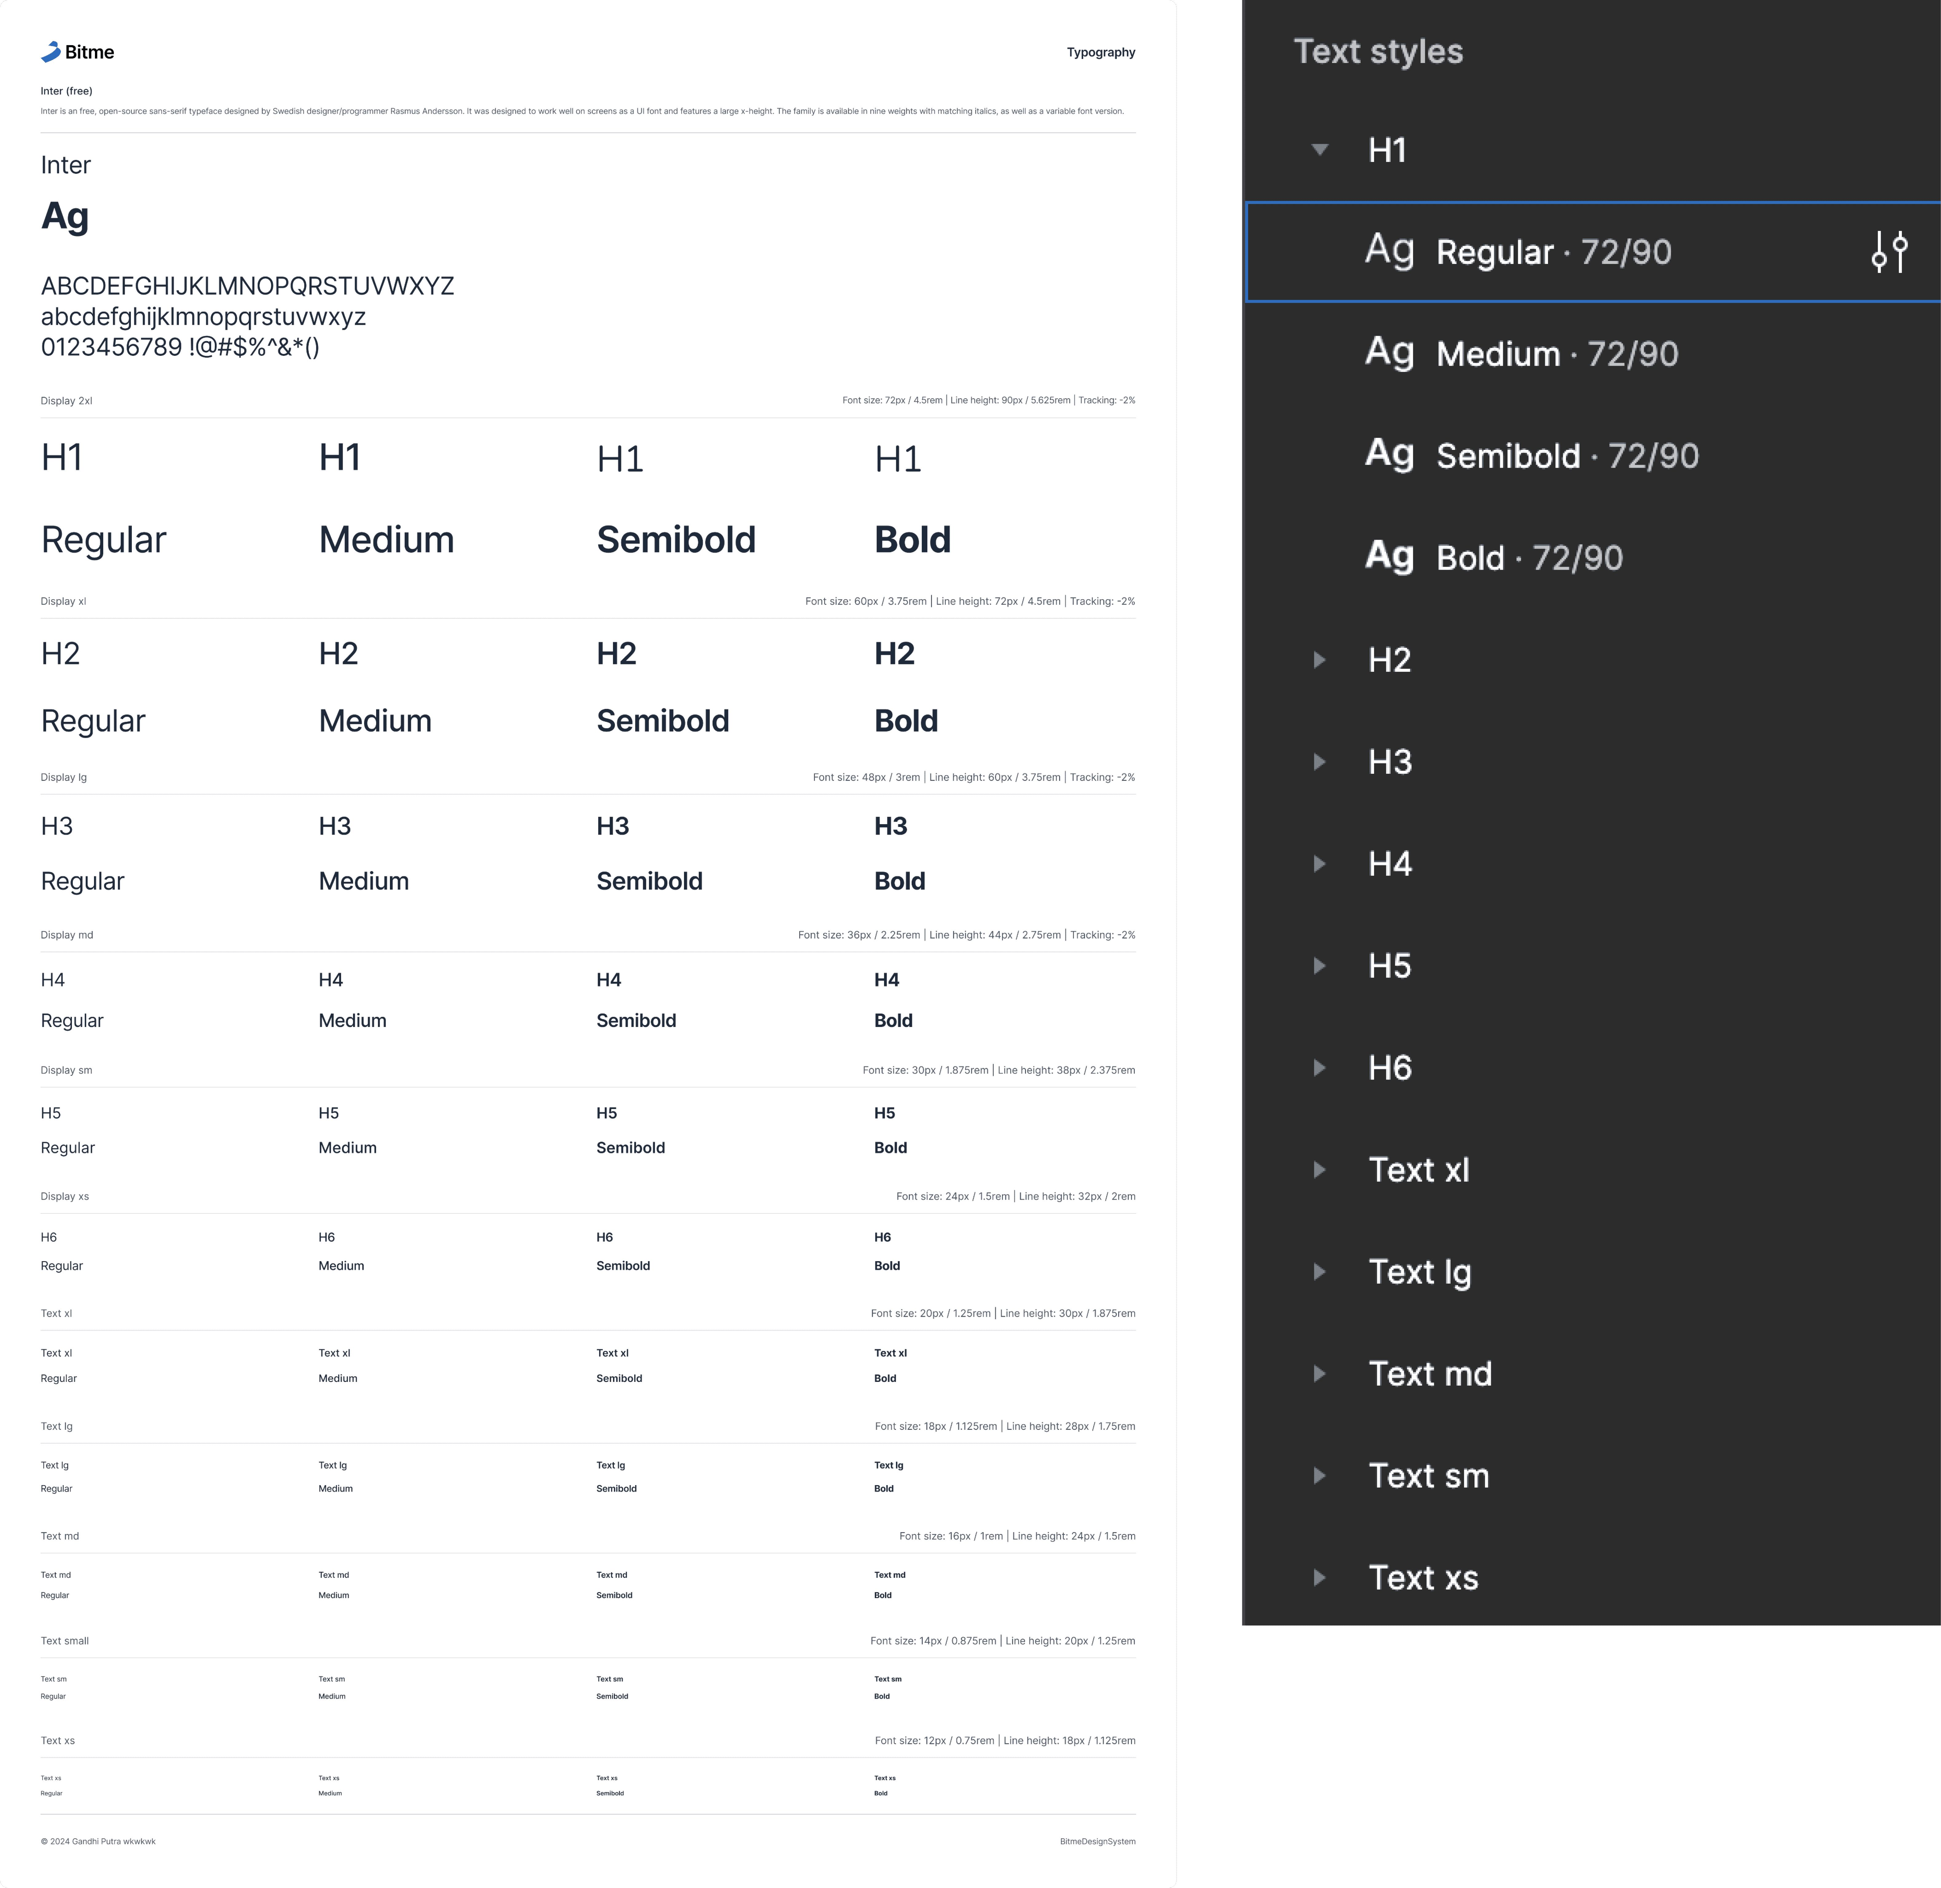Click the edit style sliders icon

(1888, 252)
